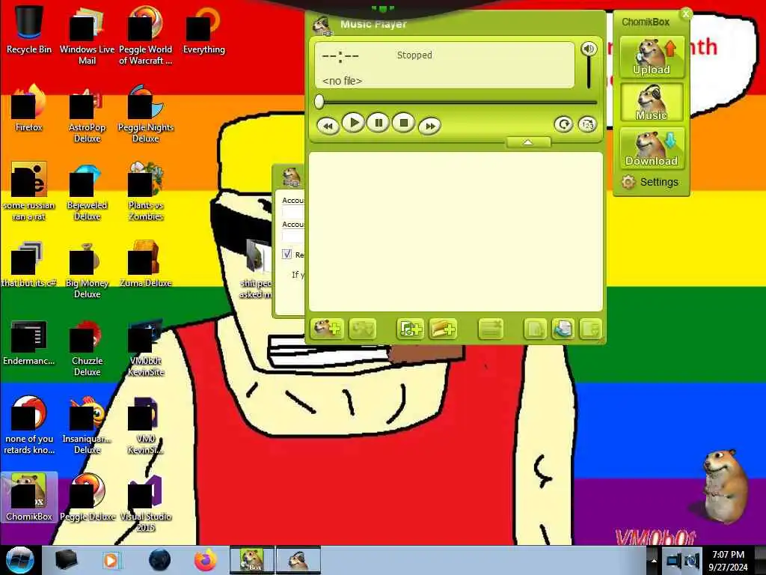Select the Zuma Deluxe desktop icon
766x575 pixels.
click(x=146, y=264)
